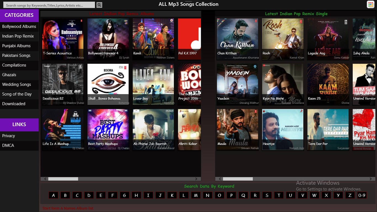Filter by letter Z keyword button
This screenshot has width=377, height=212.
pos(350,195)
